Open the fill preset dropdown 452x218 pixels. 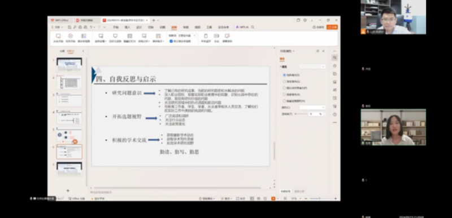pyautogui.click(x=312, y=66)
